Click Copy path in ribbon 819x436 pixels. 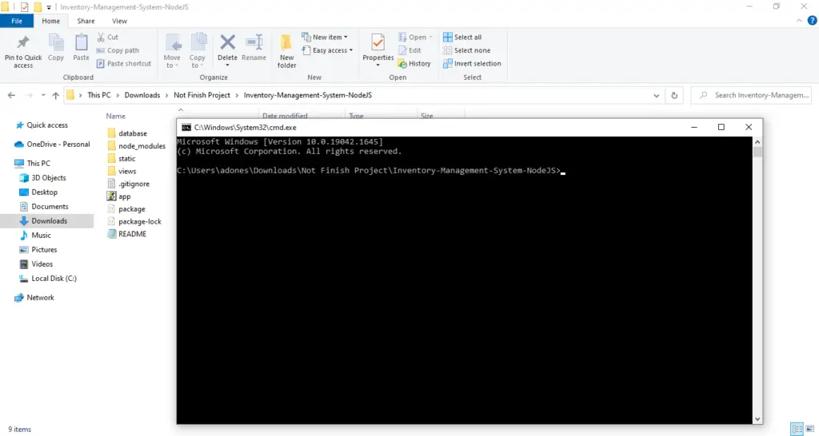pyautogui.click(x=118, y=50)
